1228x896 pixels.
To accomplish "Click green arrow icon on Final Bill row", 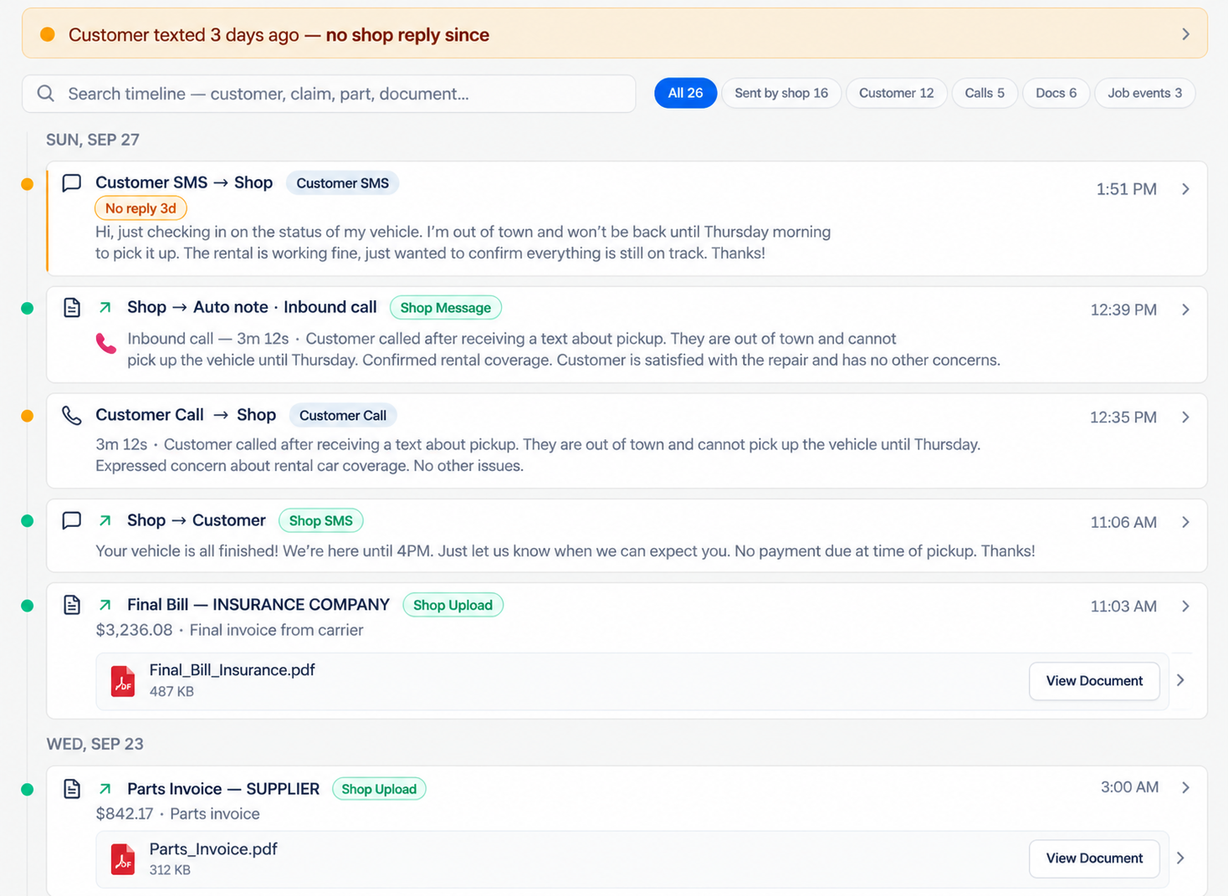I will (105, 605).
